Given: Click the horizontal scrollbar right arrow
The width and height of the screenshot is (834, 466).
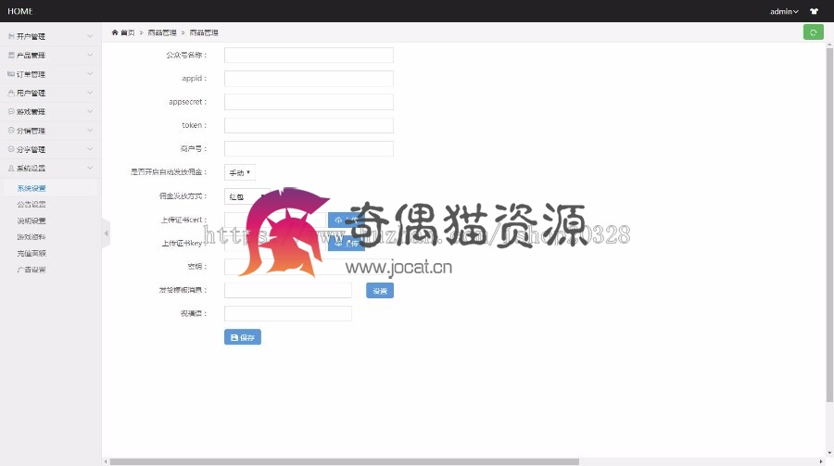Looking at the screenshot, I should click(x=821, y=461).
